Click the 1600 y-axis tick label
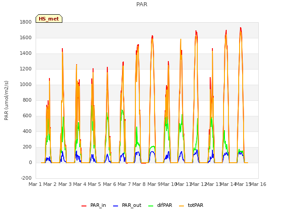Screen dimensions: 285x214 pos(26,37)
